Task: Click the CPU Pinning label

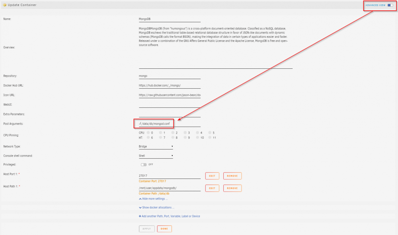Action: (11, 135)
